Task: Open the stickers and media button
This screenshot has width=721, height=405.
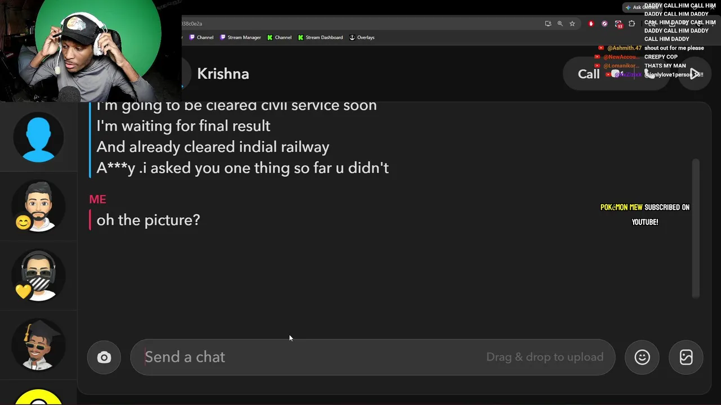Action: point(686,357)
